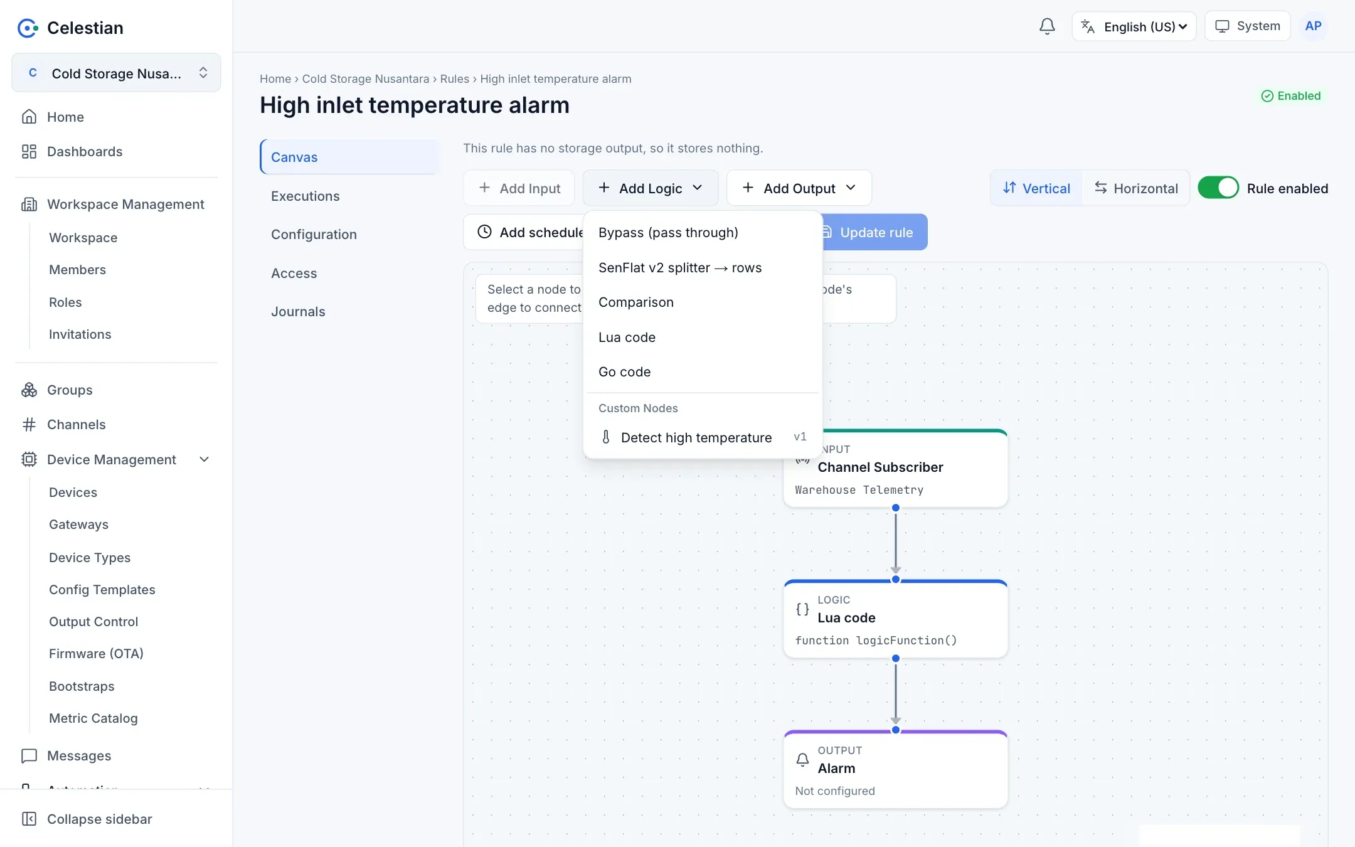Click the Celestian logo icon
This screenshot has width=1355, height=847.
click(28, 28)
